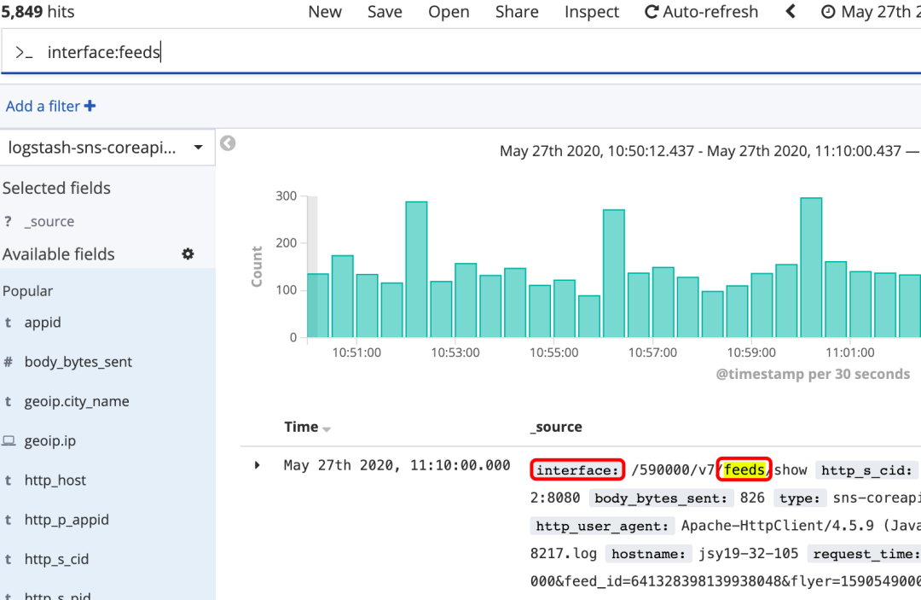Click the plus icon to add a filter
The width and height of the screenshot is (921, 600).
(90, 107)
